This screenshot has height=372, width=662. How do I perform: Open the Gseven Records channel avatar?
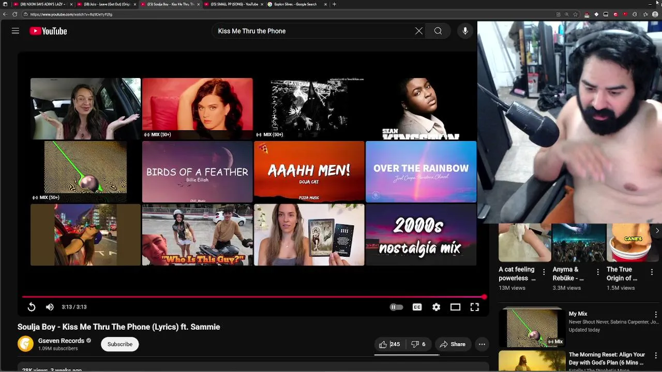(x=25, y=344)
